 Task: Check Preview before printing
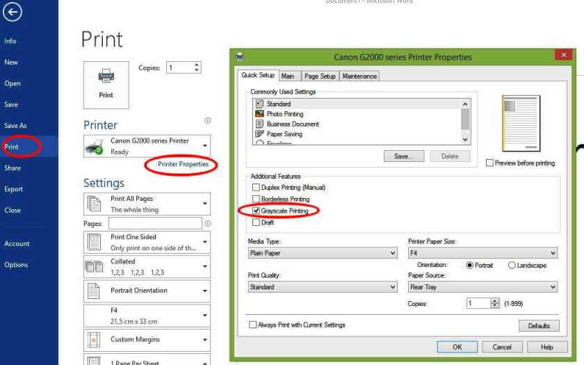[x=489, y=163]
